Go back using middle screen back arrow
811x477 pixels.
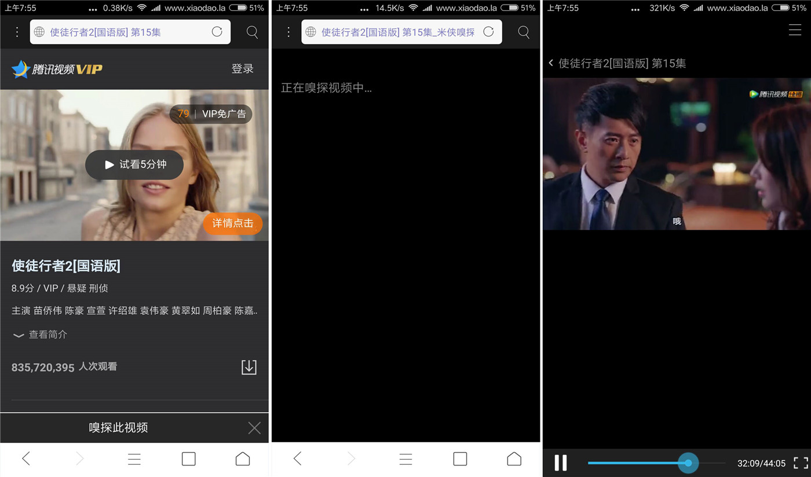pyautogui.click(x=298, y=459)
